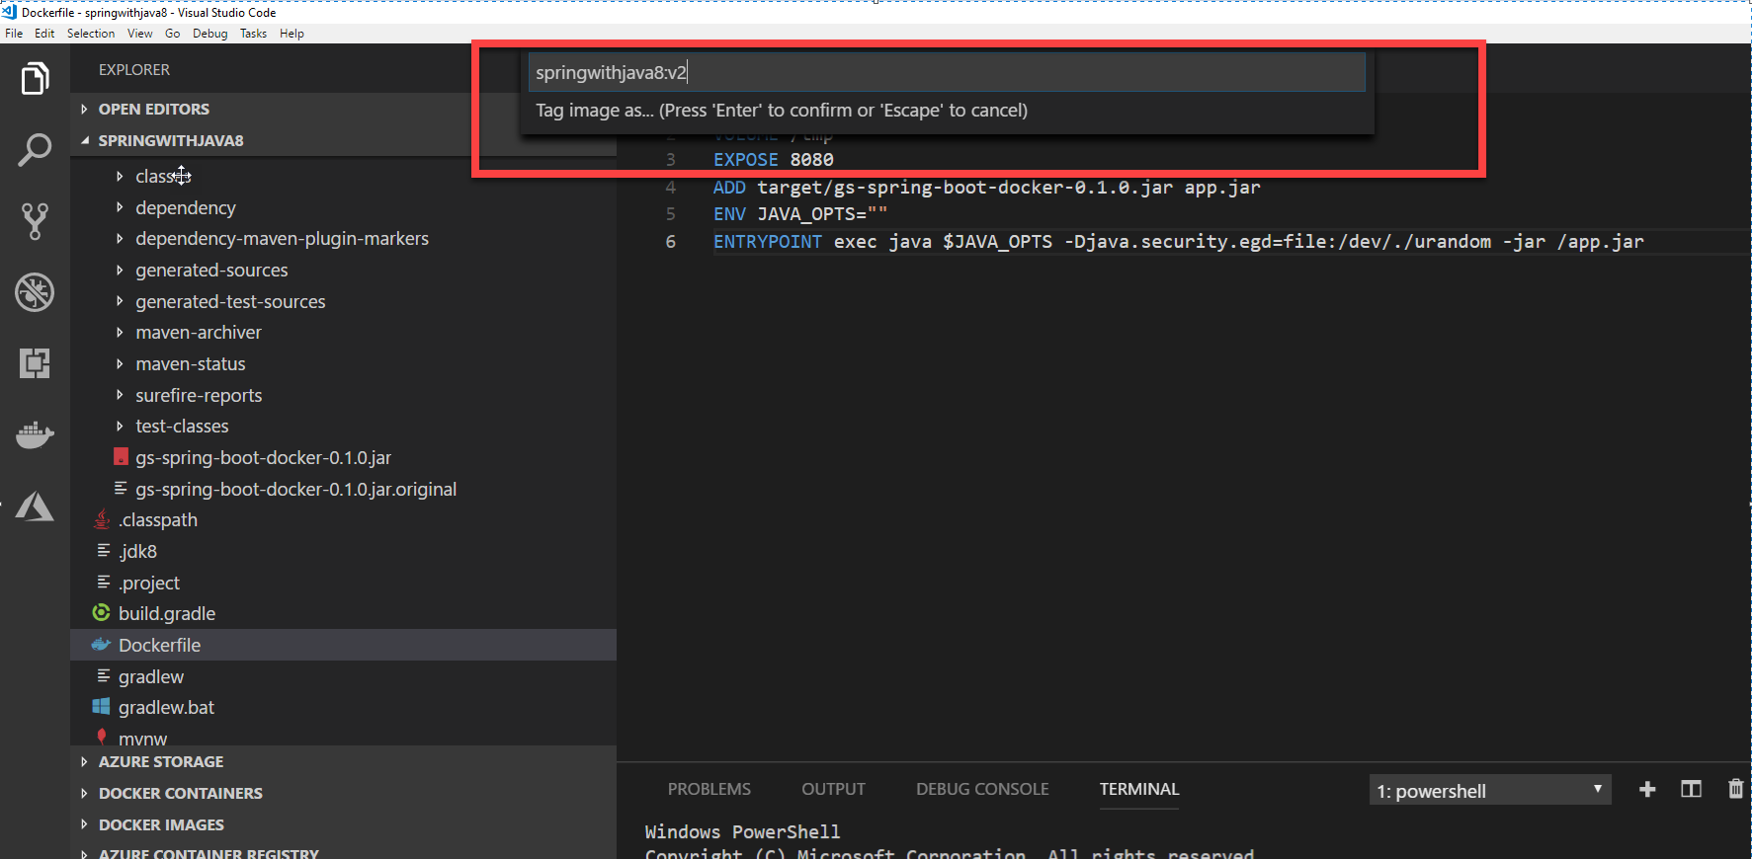
Task: Expand the dependency folder
Action: [x=120, y=207]
